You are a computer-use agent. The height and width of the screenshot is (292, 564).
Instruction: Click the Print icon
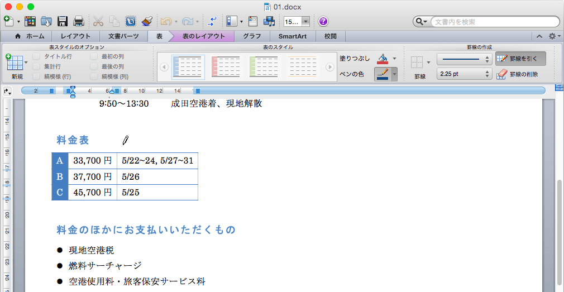pyautogui.click(x=79, y=22)
